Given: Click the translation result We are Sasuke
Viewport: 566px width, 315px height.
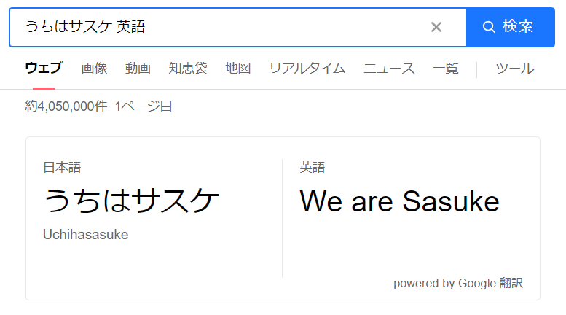Looking at the screenshot, I should (x=399, y=201).
